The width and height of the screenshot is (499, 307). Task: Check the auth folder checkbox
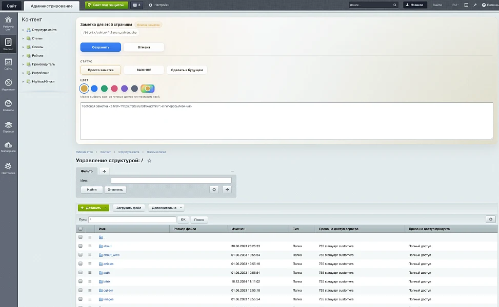[81, 273]
